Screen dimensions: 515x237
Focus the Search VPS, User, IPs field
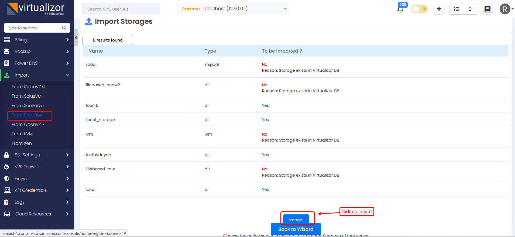pyautogui.click(x=121, y=9)
